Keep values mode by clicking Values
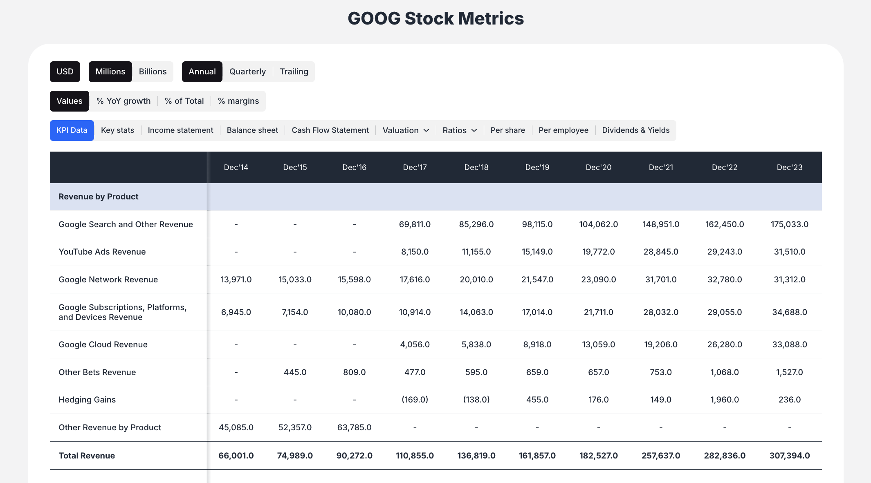871x483 pixels. click(x=69, y=101)
